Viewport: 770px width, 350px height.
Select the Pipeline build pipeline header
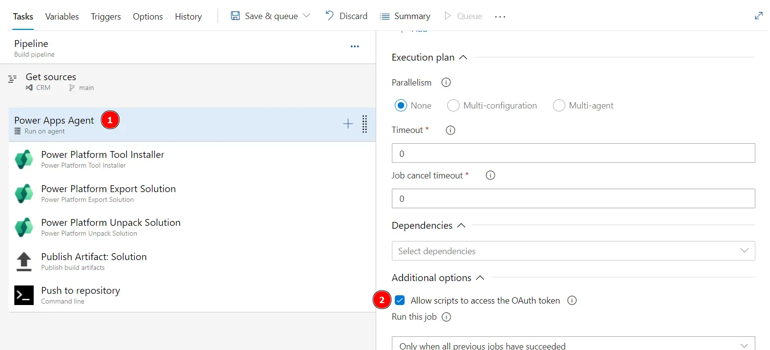(x=188, y=47)
